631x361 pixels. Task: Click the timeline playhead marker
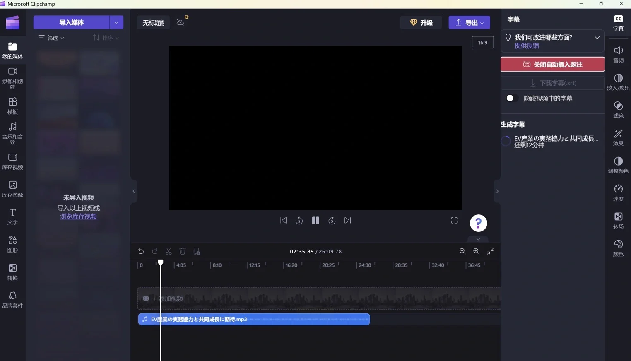(x=161, y=262)
